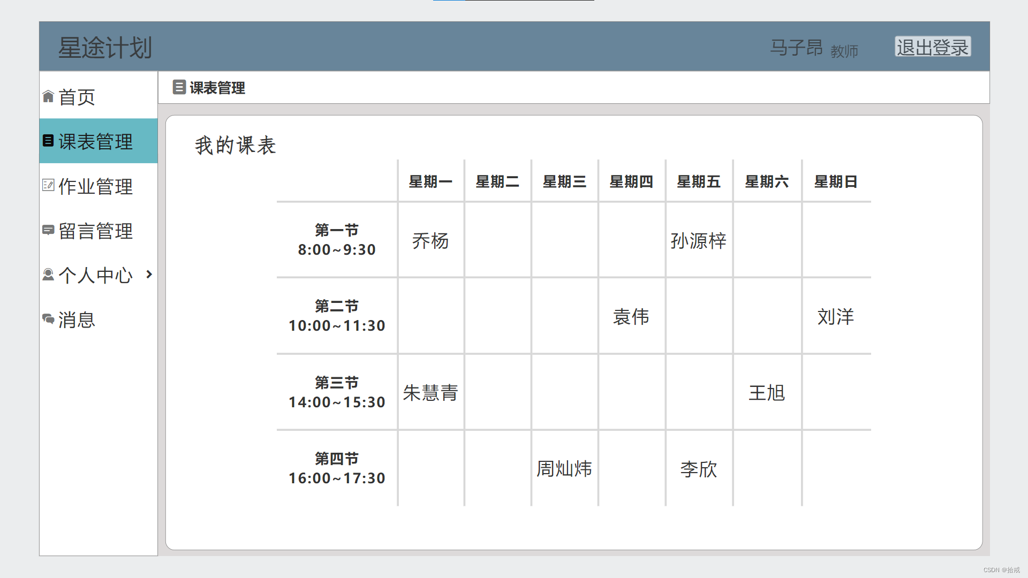
Task: Click the 马子昂 username in header
Action: pos(796,48)
